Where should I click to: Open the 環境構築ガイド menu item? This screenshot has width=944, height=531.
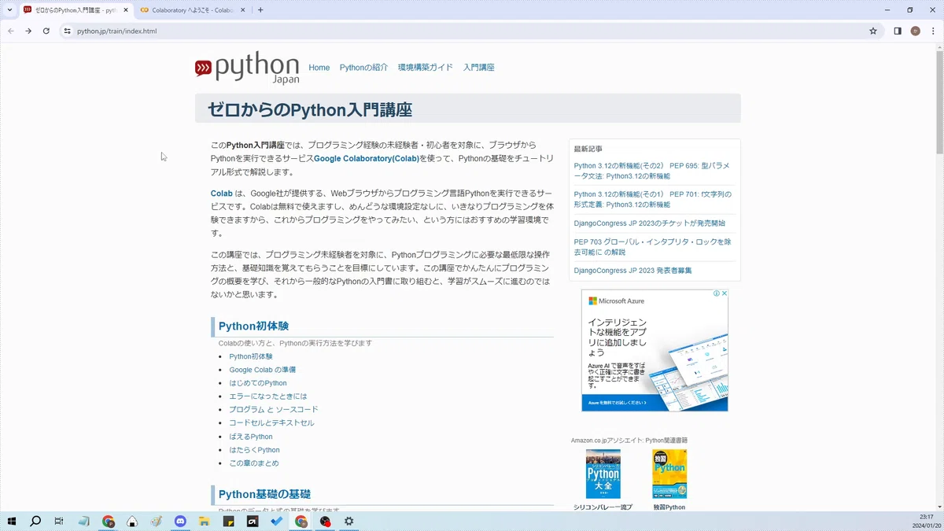coord(426,68)
